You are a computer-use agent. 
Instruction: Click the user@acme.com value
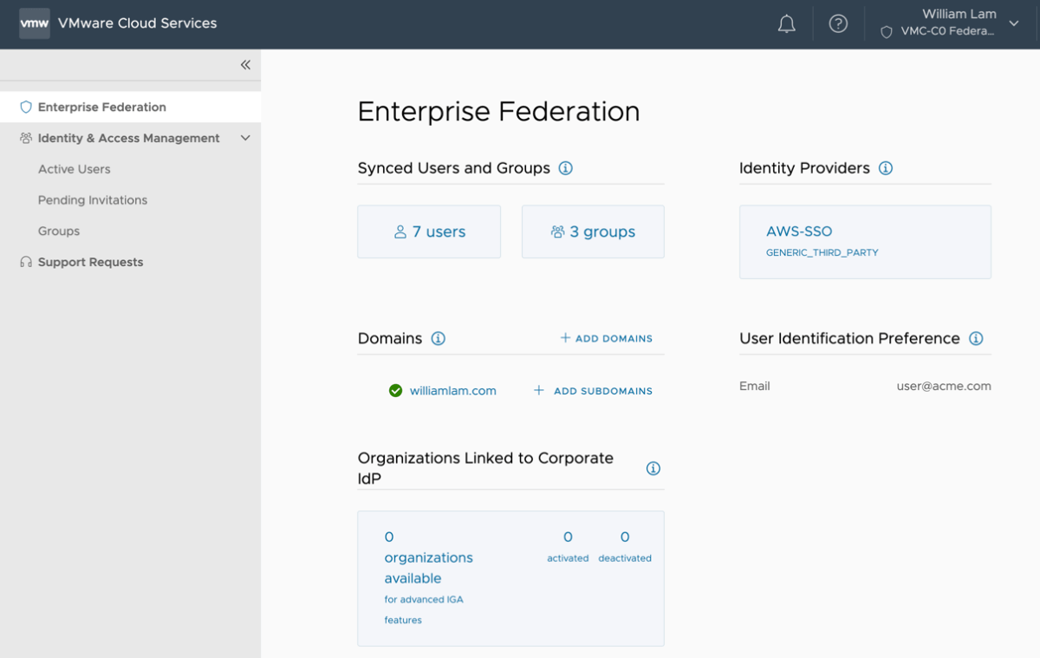coord(944,387)
